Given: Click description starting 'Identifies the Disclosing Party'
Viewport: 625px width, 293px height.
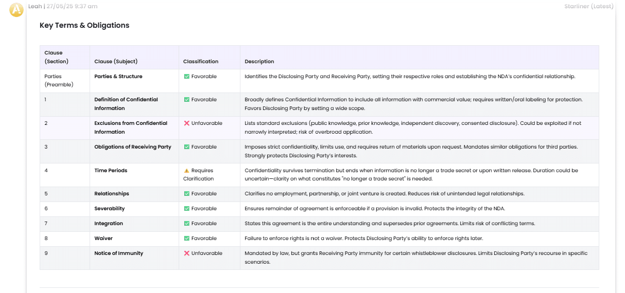Looking at the screenshot, I should (x=410, y=77).
